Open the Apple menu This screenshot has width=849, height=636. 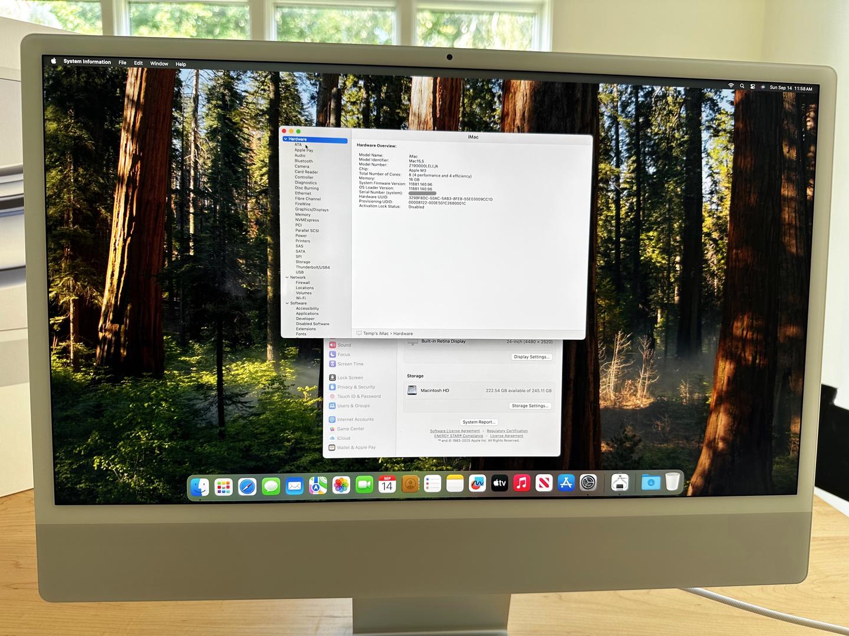[54, 61]
